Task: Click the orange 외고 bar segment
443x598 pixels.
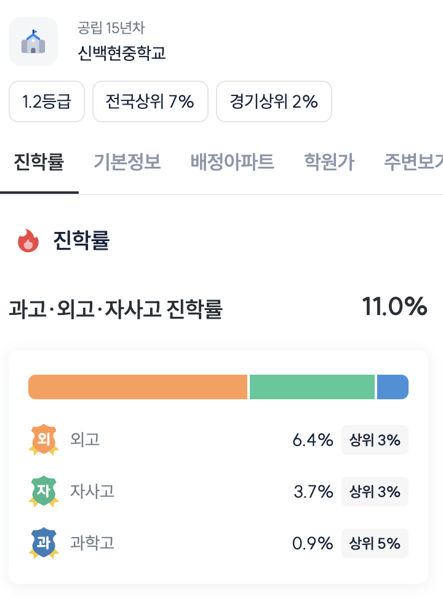Action: pos(138,387)
